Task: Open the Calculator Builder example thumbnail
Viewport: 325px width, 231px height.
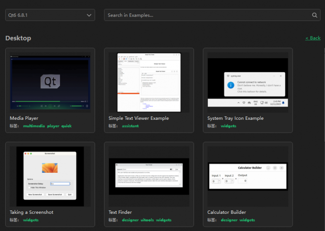Action: 248,176
